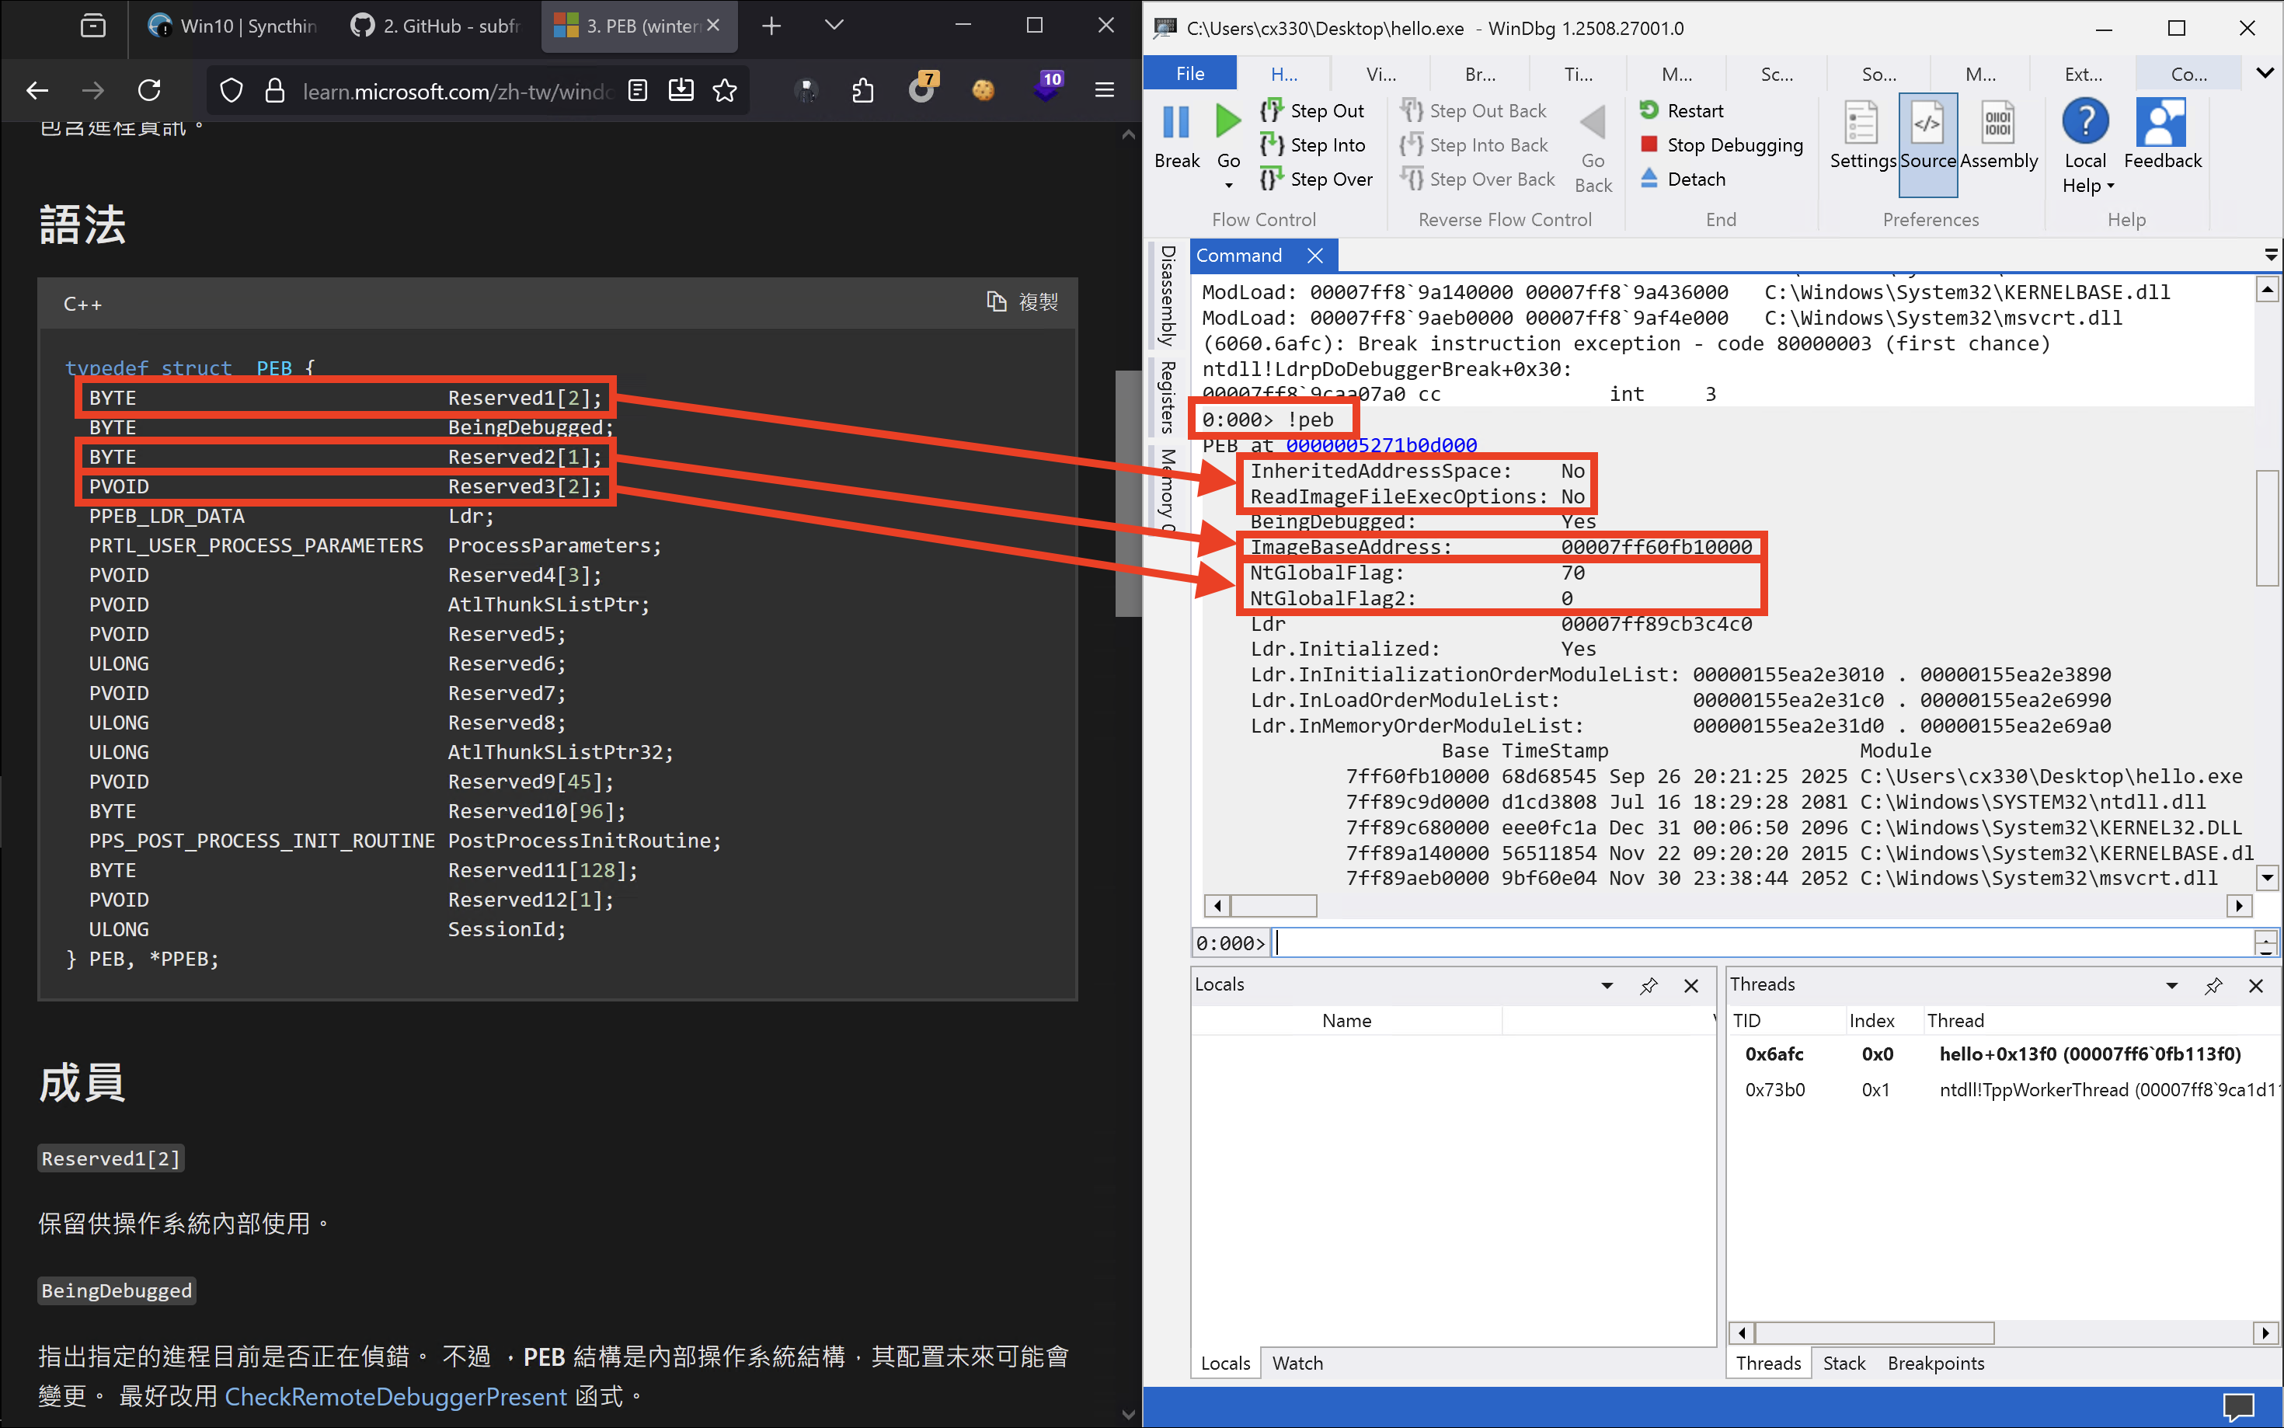The width and height of the screenshot is (2284, 1428).
Task: Copy the C++ code block (複製)
Action: [1022, 302]
